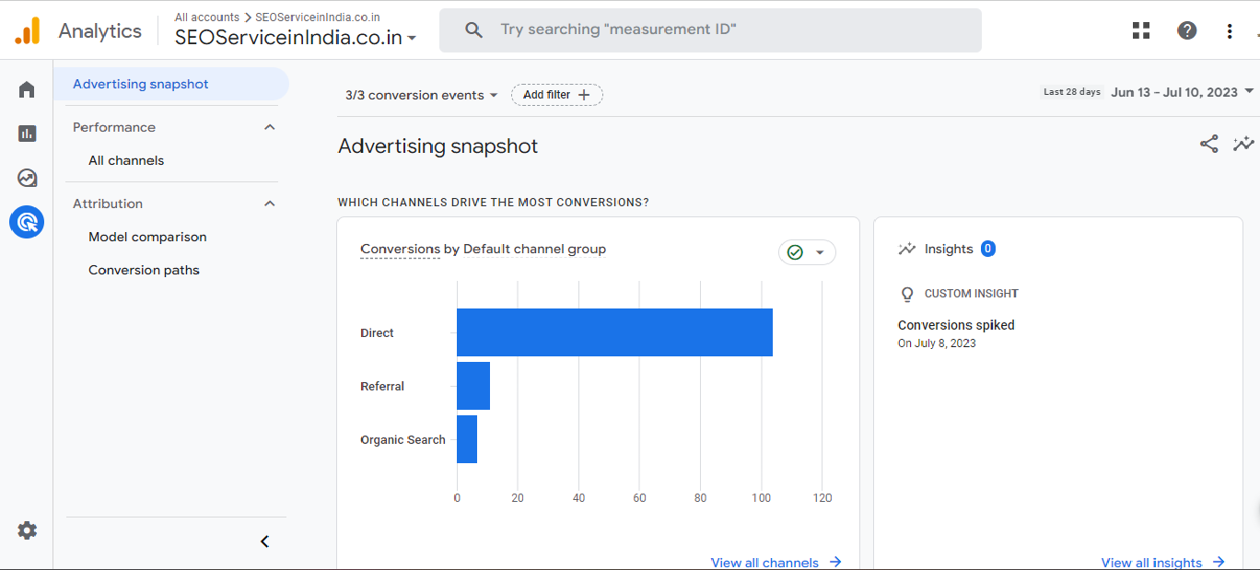Click the share report icon

1208,144
